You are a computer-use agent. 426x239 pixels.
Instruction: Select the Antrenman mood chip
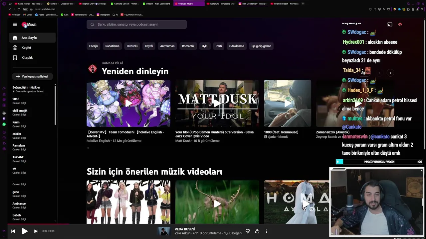click(x=167, y=46)
